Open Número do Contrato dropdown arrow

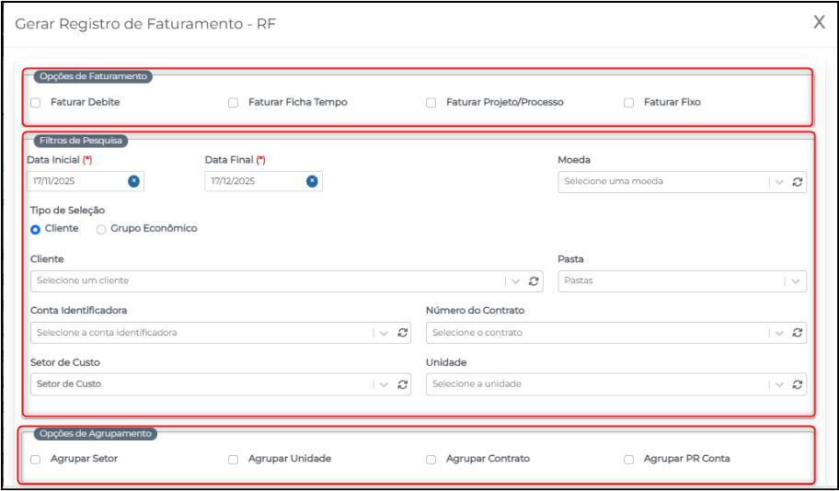pos(779,333)
